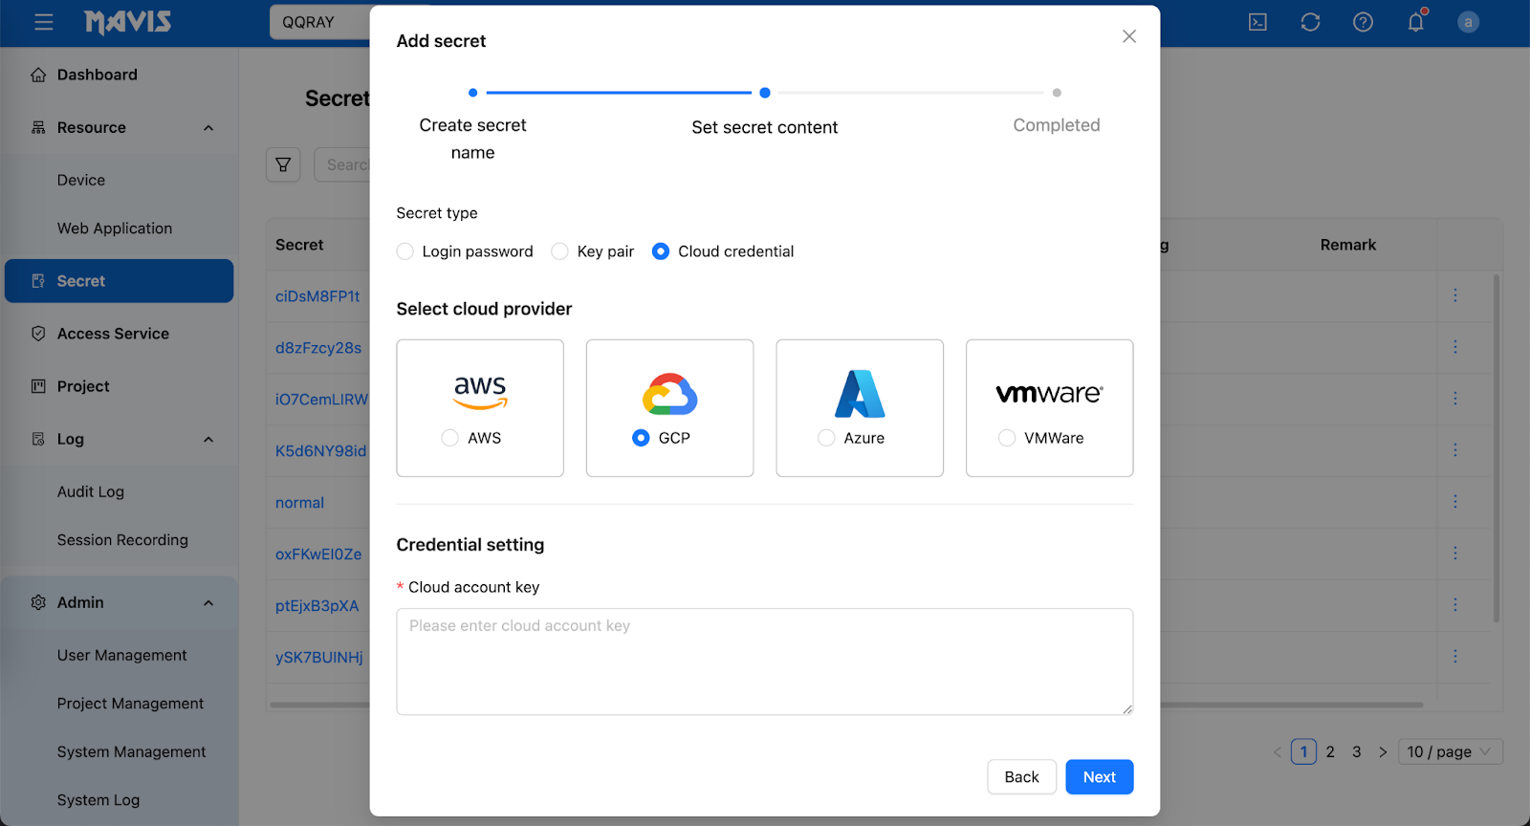Click the Google Cloud logo

coord(669,394)
